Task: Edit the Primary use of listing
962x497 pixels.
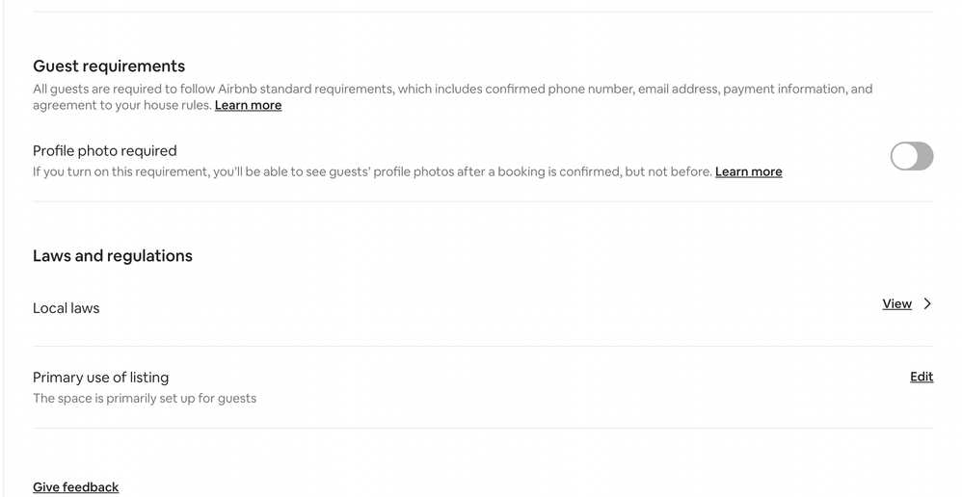Action: 921,377
